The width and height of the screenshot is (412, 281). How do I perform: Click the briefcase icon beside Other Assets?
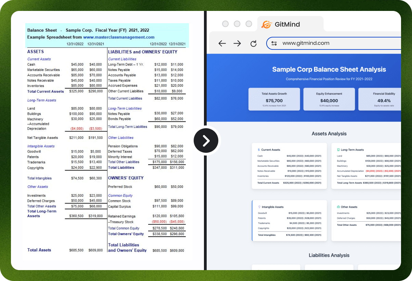[x=338, y=207]
